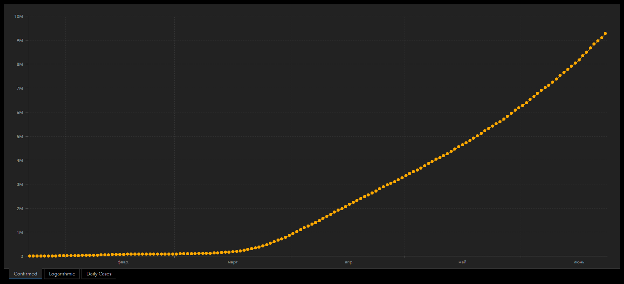Click the 9M y-axis label
Viewport: 624px width, 284px height.
tap(19, 40)
